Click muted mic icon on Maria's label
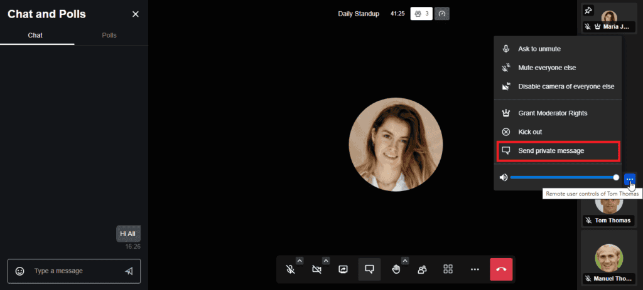Viewport: 643px width, 290px height. [588, 27]
